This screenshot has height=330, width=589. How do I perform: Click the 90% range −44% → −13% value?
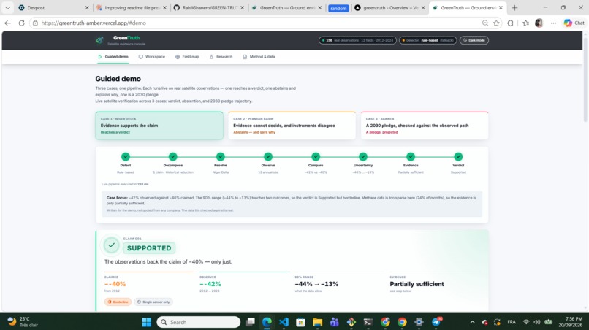(x=316, y=284)
